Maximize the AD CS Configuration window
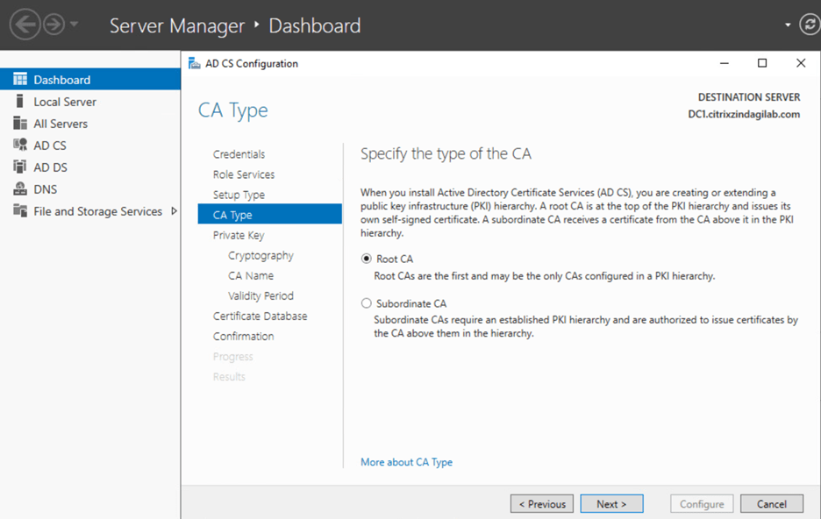821x519 pixels. (x=762, y=63)
